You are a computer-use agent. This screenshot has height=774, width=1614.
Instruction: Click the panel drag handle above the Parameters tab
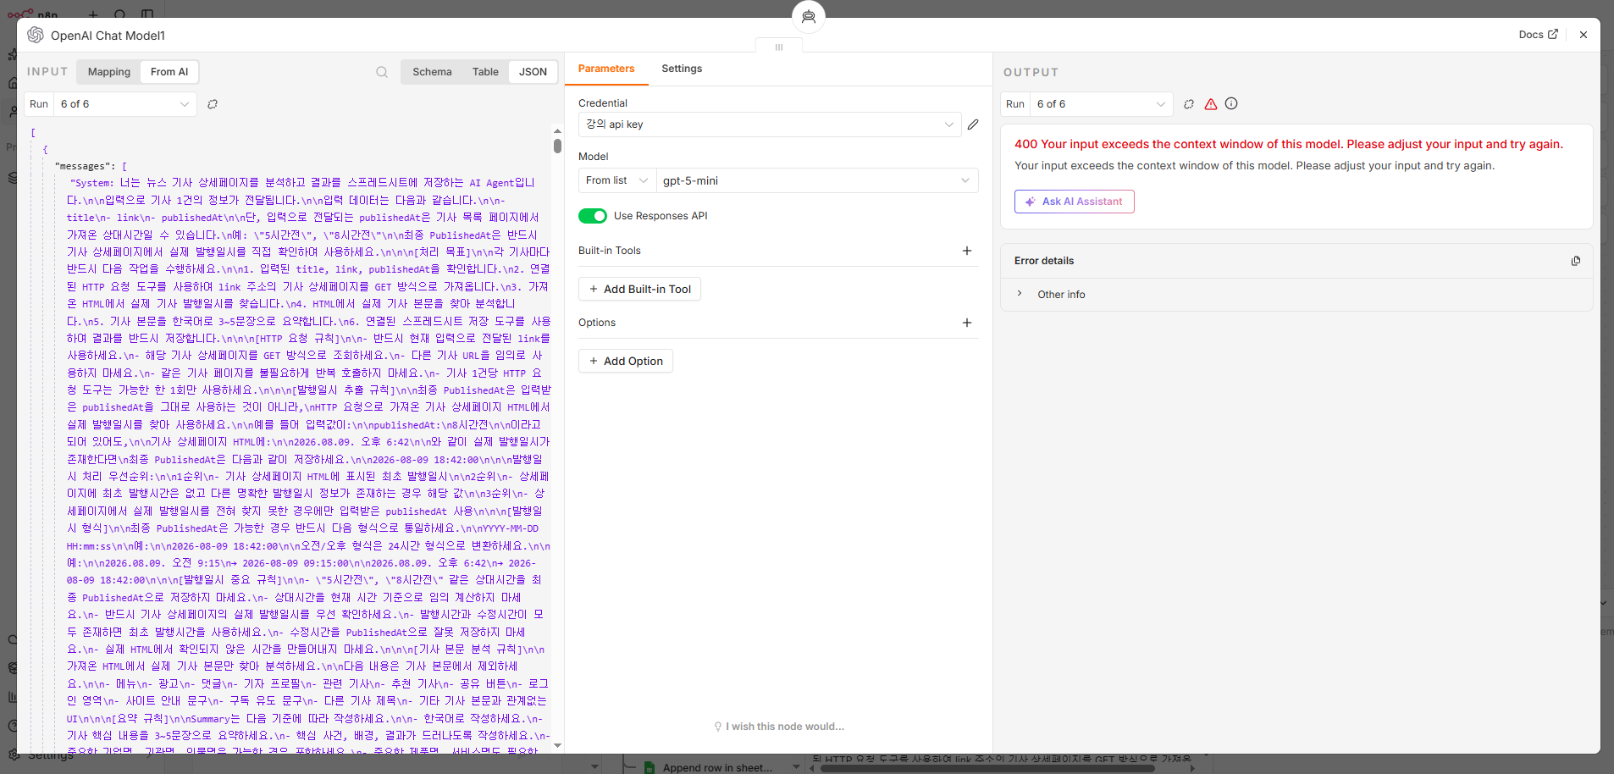click(x=779, y=47)
